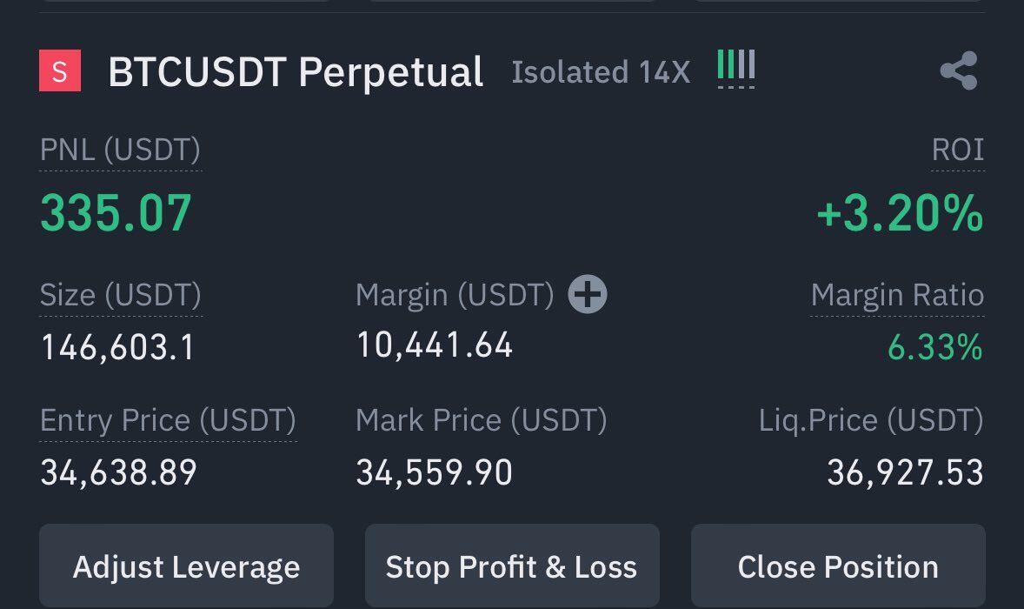1024x609 pixels.
Task: Tap the green ADL indicator bars
Action: pos(736,68)
